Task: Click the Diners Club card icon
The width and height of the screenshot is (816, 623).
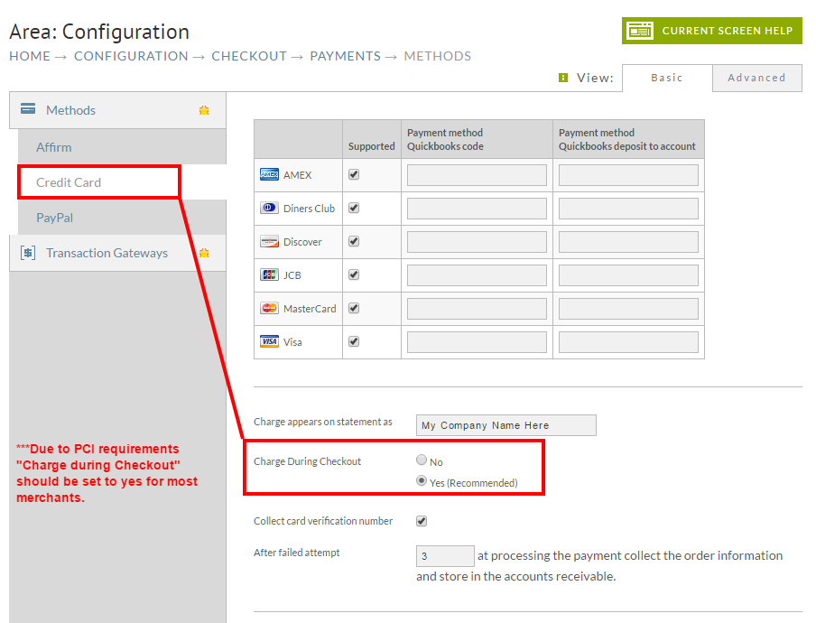Action: coord(269,208)
